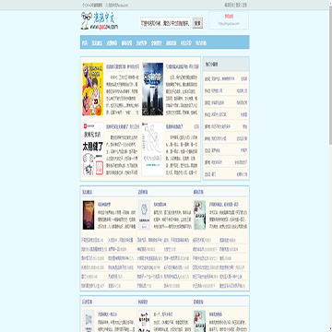Open the dark orange fantasy book cover

pos(89,215)
